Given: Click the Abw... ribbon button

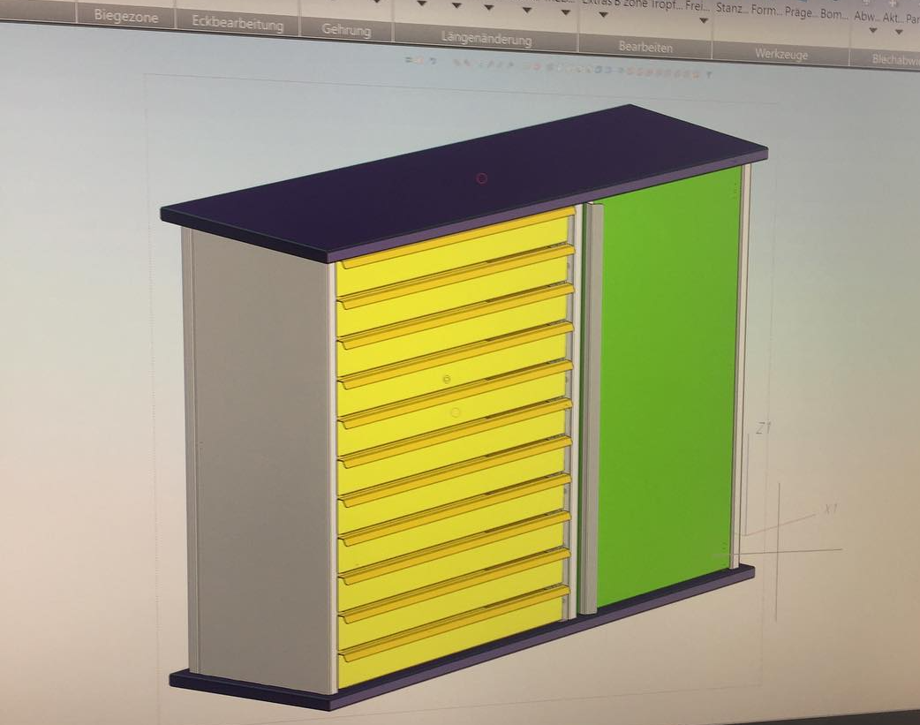Looking at the screenshot, I should (866, 17).
